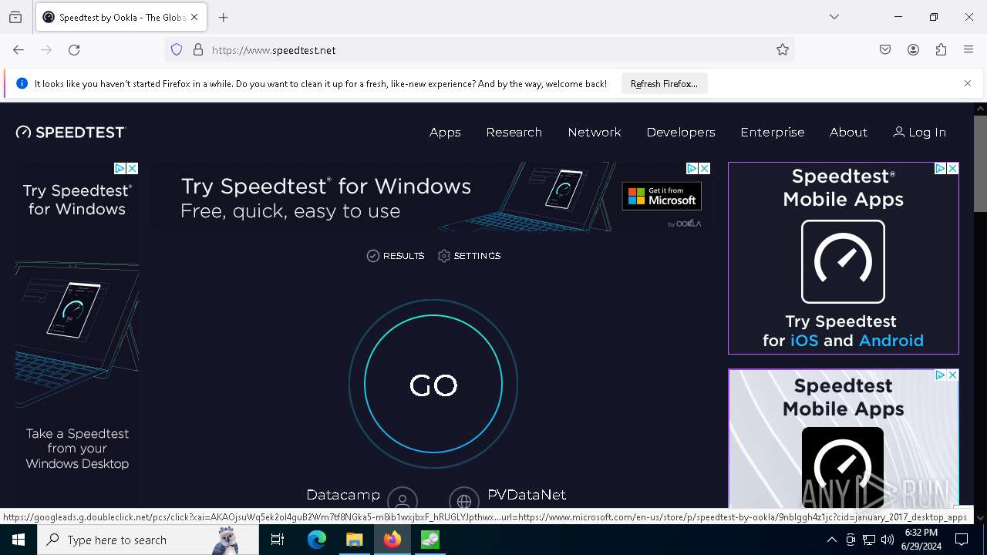Open the Apps menu item
Viewport: 987px width, 555px height.
point(445,133)
